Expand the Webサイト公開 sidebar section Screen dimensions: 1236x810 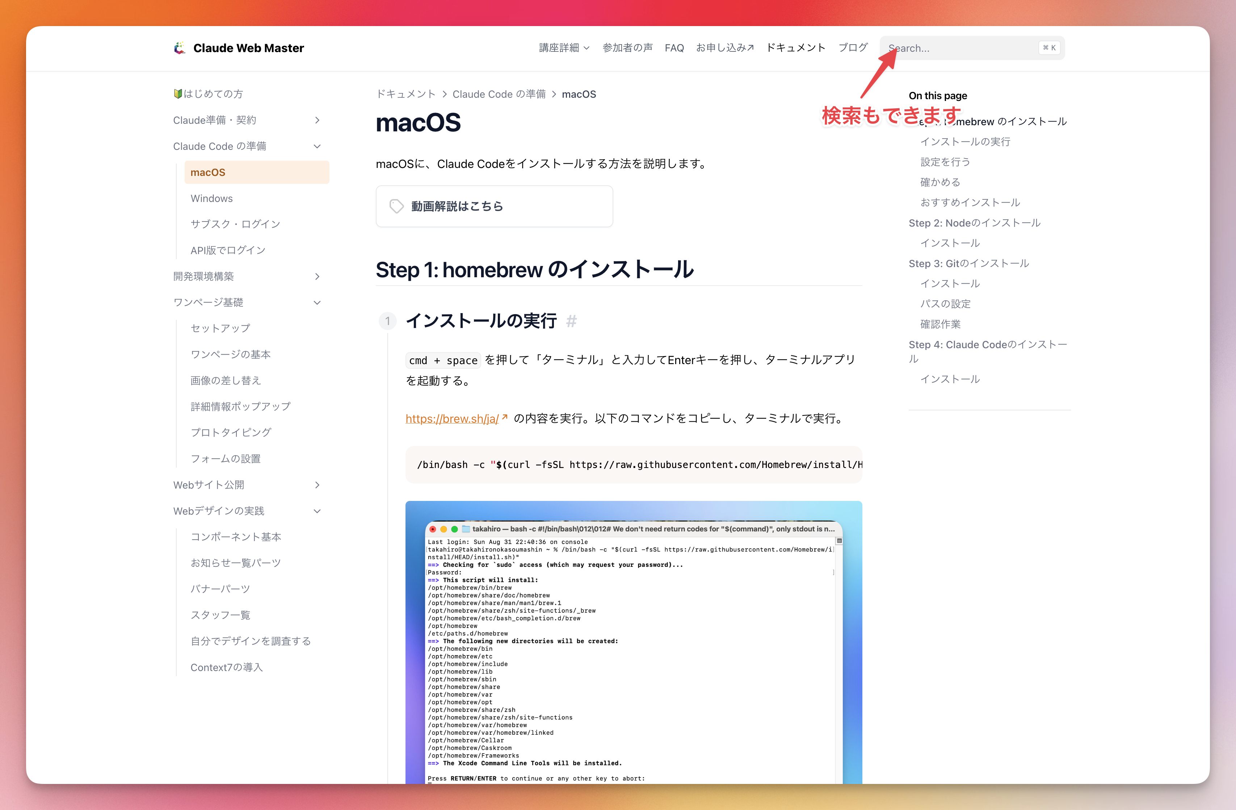point(317,485)
